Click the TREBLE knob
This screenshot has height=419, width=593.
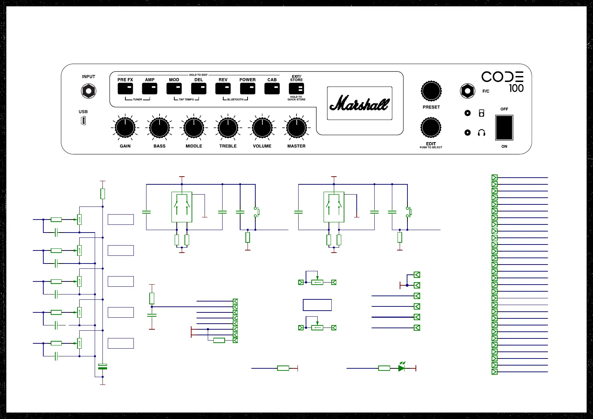tap(228, 127)
